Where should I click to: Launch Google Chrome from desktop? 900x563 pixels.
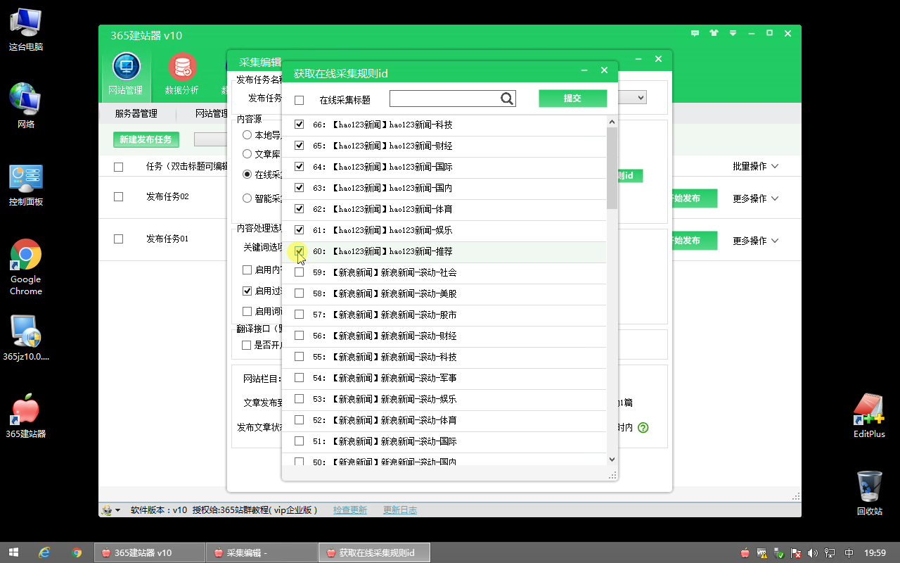pyautogui.click(x=26, y=267)
